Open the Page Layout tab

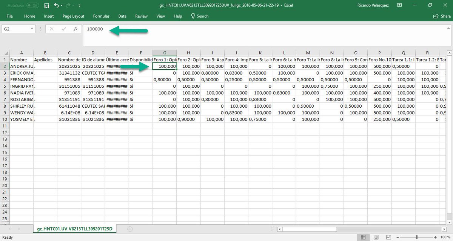73,16
